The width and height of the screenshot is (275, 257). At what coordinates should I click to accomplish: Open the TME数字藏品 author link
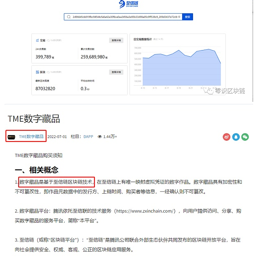(31, 137)
